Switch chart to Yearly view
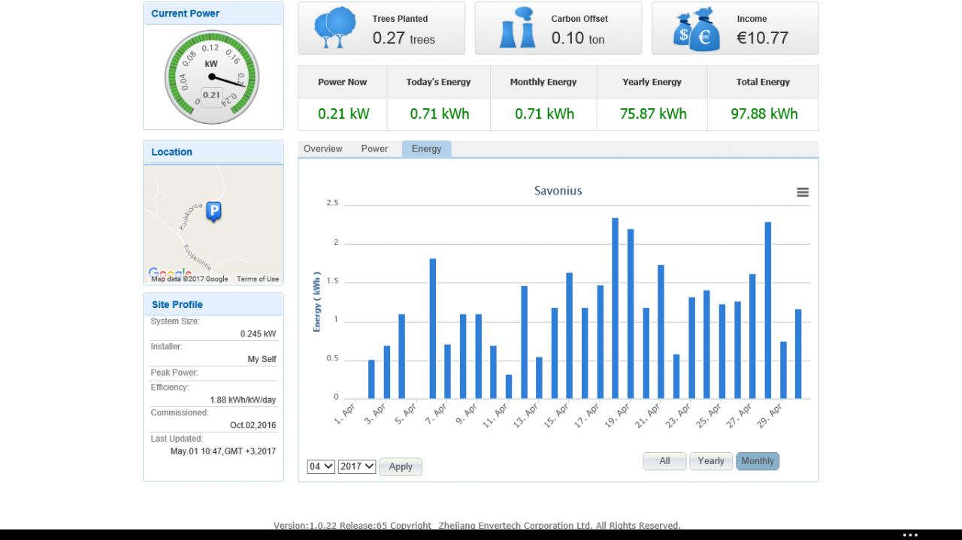Image resolution: width=962 pixels, height=540 pixels. pyautogui.click(x=711, y=461)
